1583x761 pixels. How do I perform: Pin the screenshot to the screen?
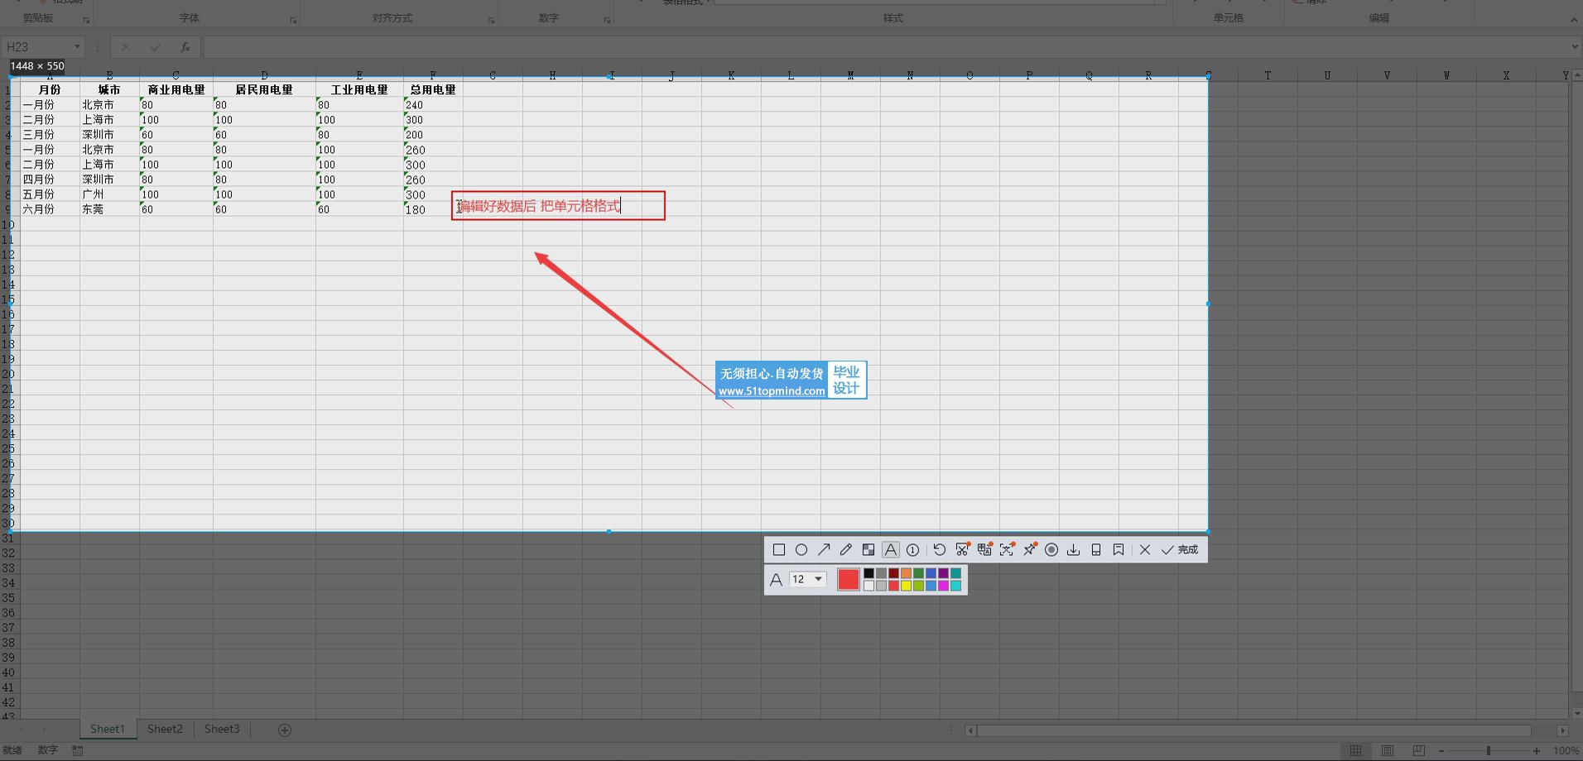(x=1029, y=550)
